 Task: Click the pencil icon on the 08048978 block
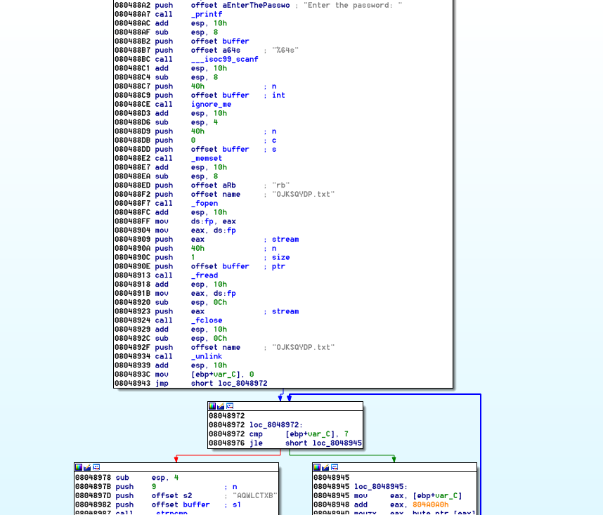pos(87,467)
